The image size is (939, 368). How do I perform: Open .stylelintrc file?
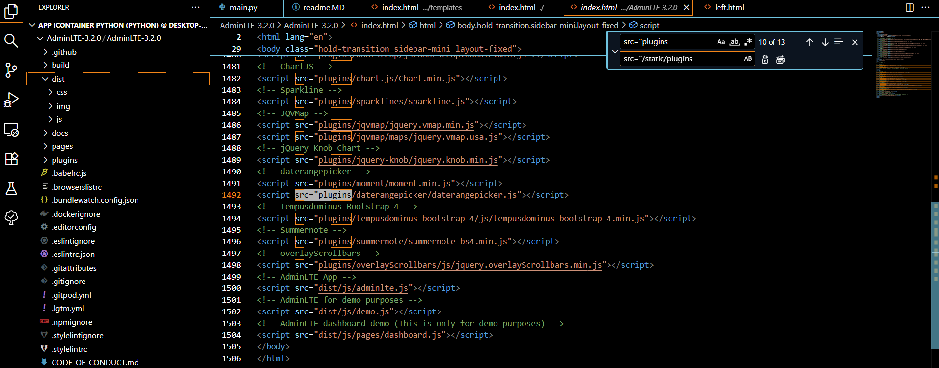(118, 349)
